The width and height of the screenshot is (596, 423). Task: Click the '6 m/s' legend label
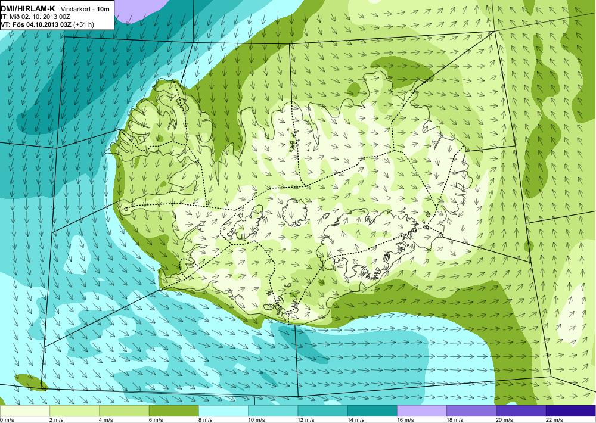coord(156,420)
